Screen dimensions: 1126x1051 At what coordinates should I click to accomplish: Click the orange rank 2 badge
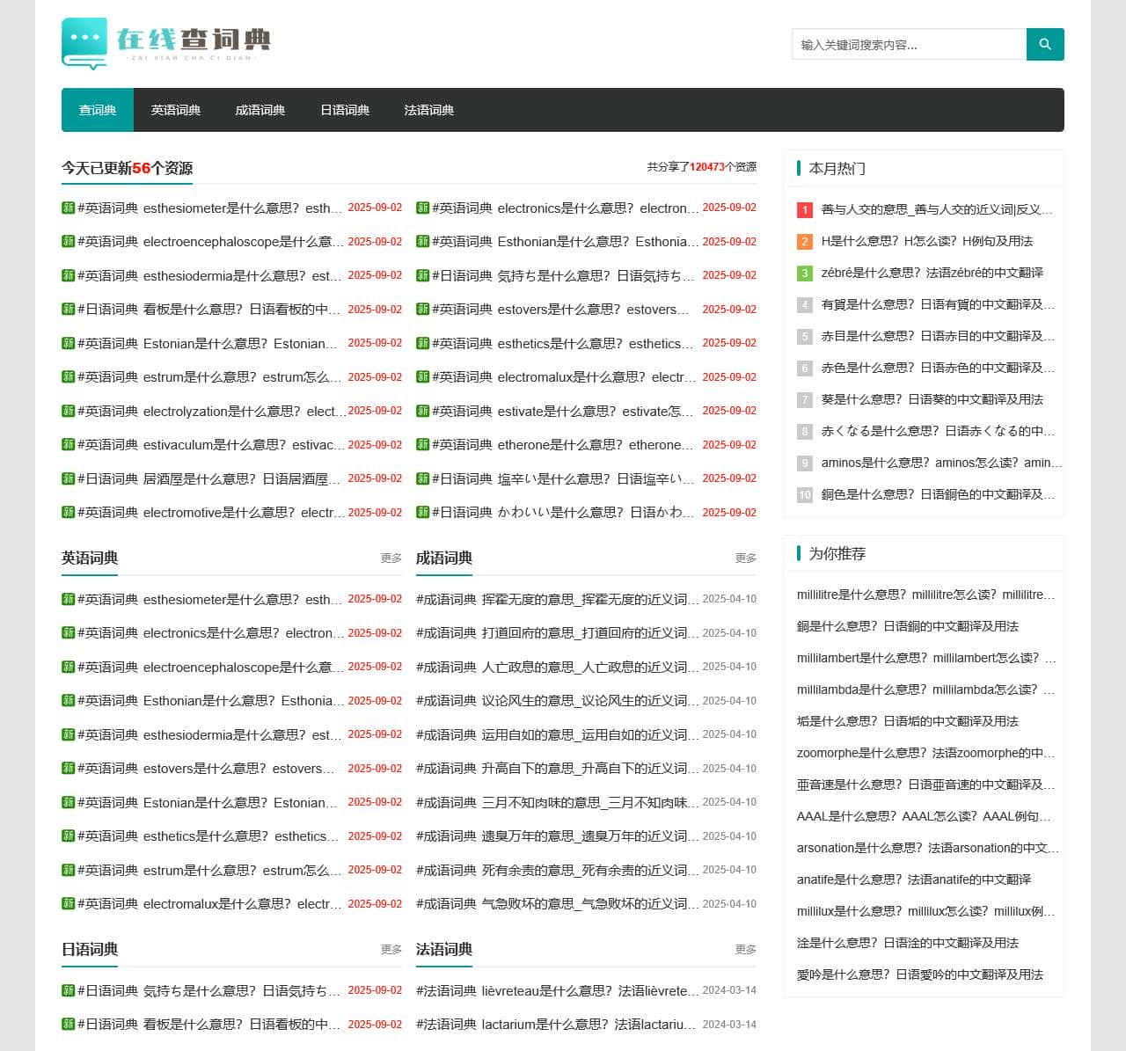pyautogui.click(x=804, y=242)
